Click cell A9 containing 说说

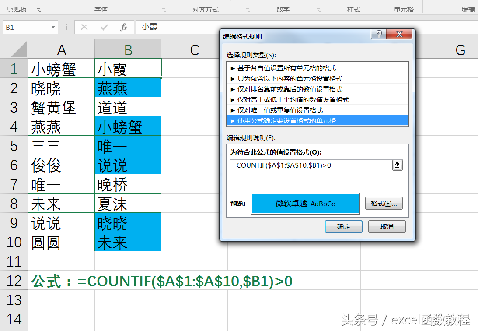click(61, 222)
